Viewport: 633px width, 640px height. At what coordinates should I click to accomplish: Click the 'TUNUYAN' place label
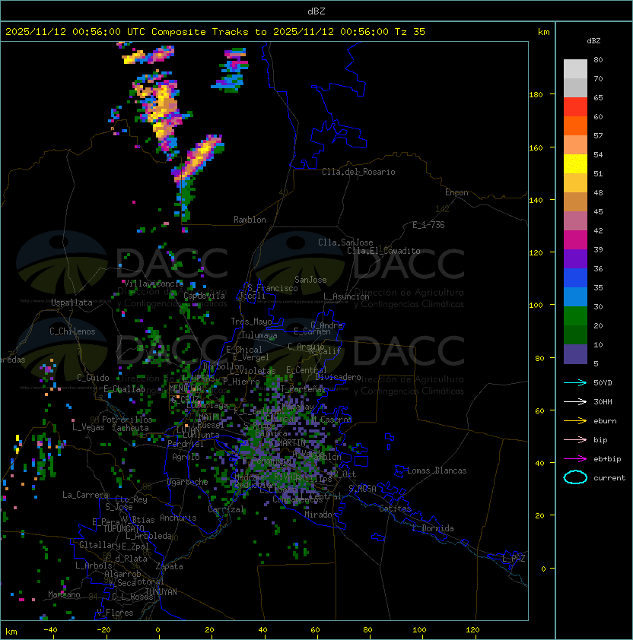tap(161, 592)
